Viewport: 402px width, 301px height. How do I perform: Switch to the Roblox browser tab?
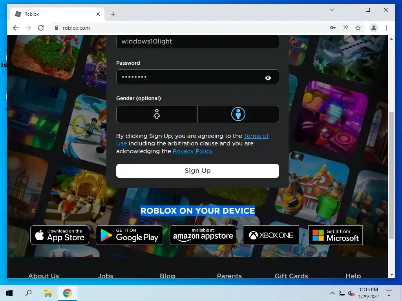pyautogui.click(x=57, y=14)
